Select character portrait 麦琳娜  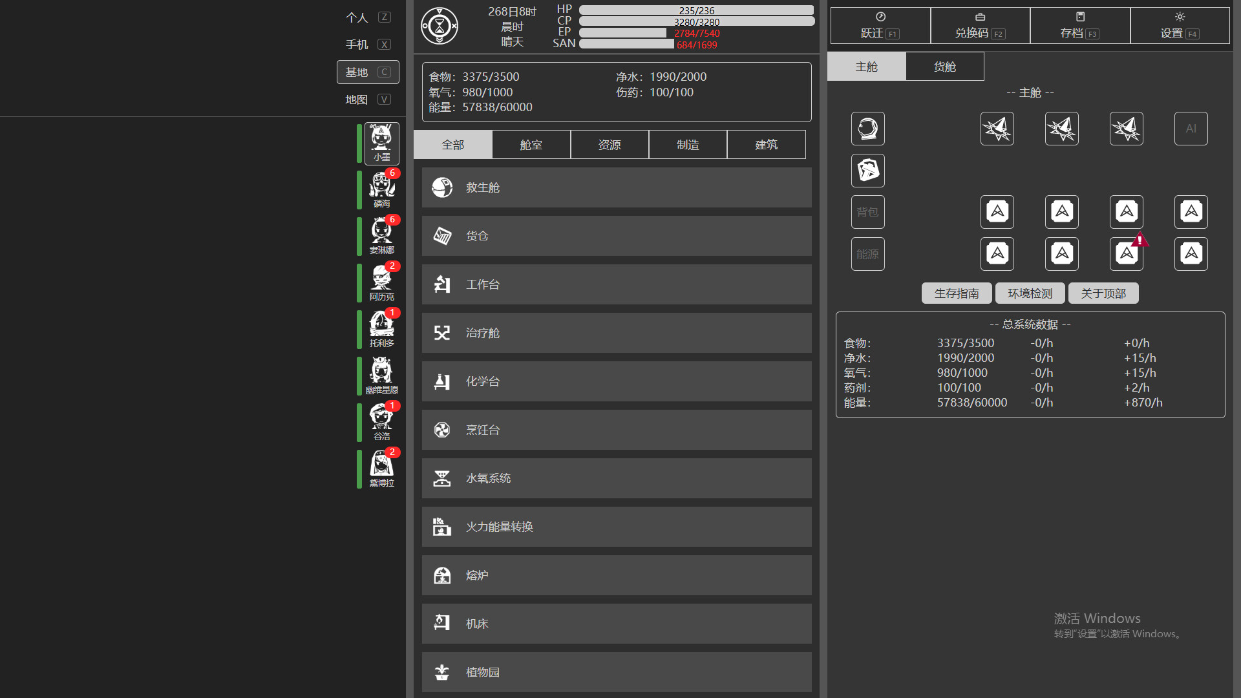[381, 237]
